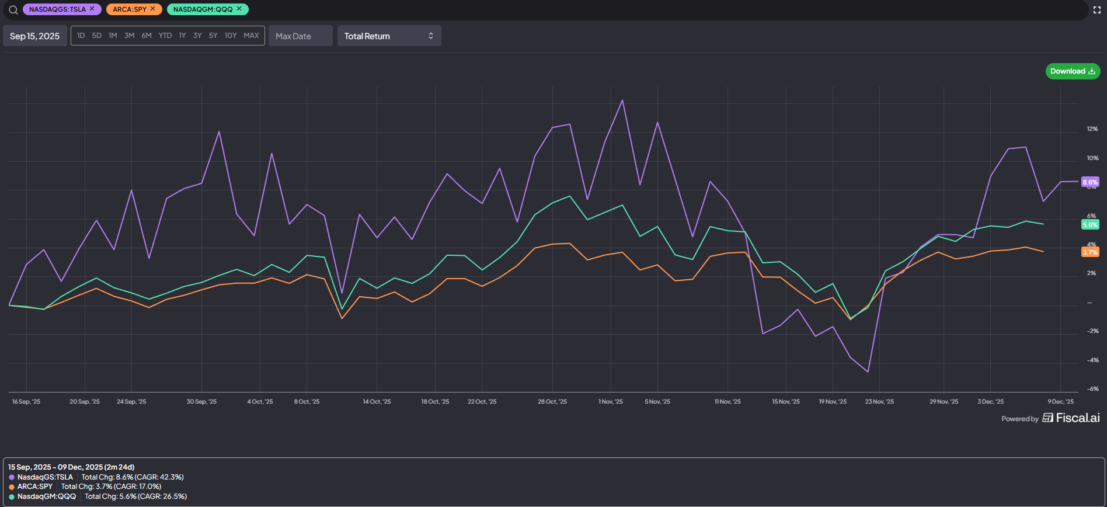Click the ARCA:SPY legend label
1107x507 pixels.
35,487
